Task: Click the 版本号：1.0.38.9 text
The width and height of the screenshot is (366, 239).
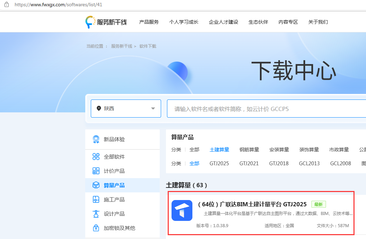Action: [x=212, y=226]
